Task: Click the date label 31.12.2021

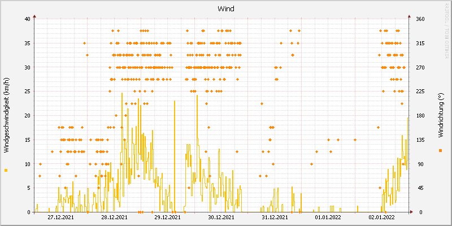Action: pos(275,217)
